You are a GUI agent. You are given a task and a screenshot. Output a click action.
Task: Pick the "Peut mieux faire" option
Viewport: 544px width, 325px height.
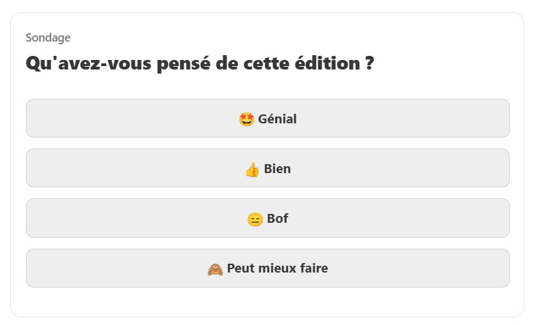(268, 268)
